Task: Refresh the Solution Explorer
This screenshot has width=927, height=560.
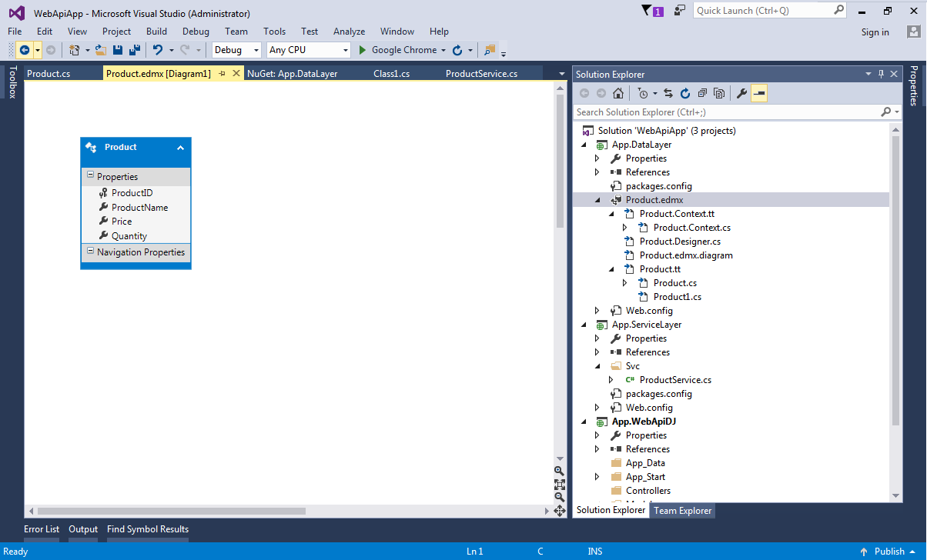Action: coord(684,92)
